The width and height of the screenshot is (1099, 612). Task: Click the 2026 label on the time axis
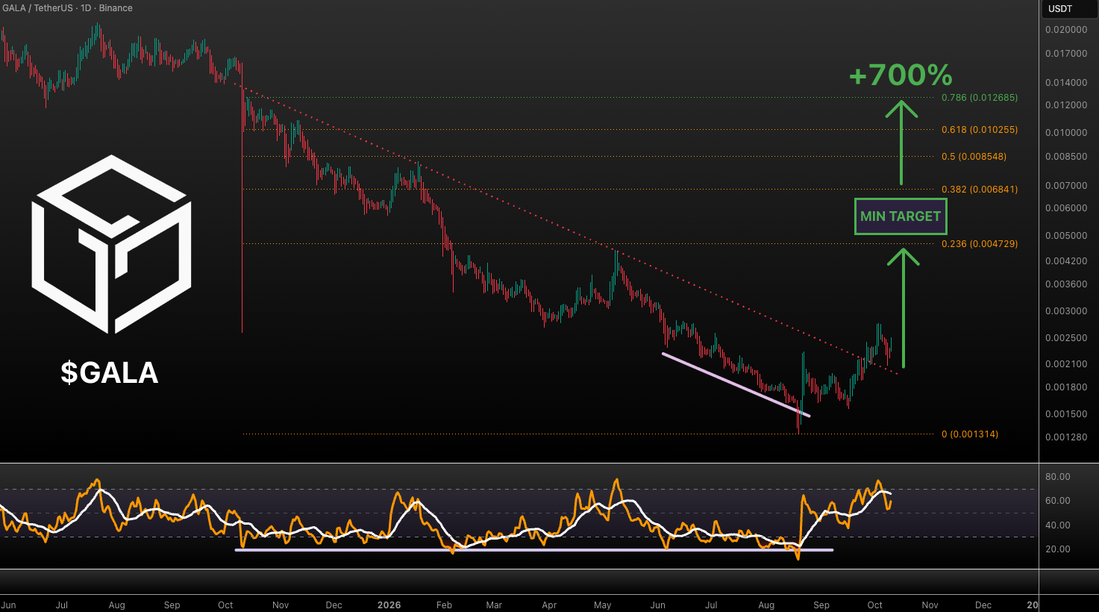coord(389,605)
